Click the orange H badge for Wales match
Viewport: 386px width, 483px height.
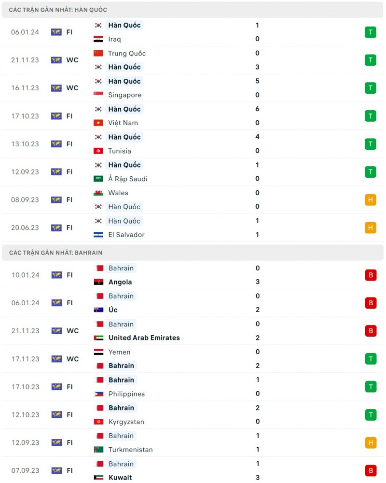point(370,200)
